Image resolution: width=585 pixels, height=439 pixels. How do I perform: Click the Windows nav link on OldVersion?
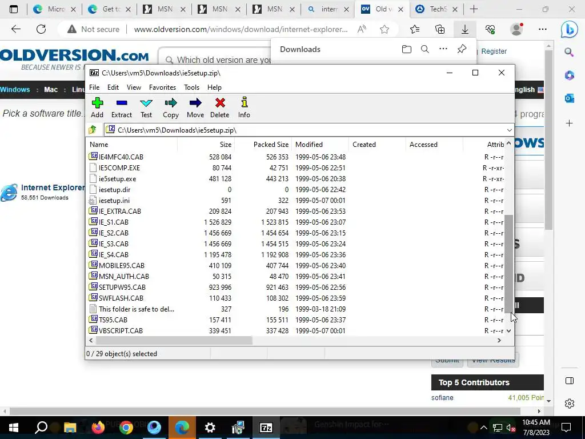(15, 90)
